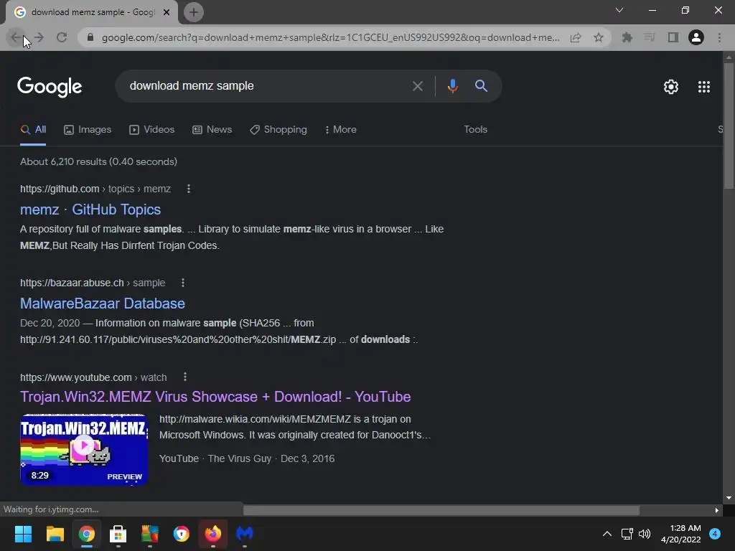Click the Google logo
This screenshot has width=735, height=551.
(50, 87)
